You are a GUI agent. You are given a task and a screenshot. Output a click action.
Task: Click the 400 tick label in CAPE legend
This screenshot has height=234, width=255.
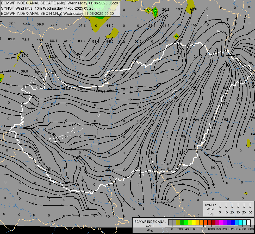[188, 229]
